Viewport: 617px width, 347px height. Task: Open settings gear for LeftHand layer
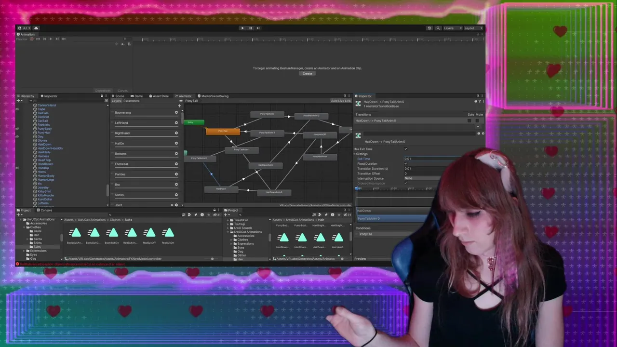point(176,122)
